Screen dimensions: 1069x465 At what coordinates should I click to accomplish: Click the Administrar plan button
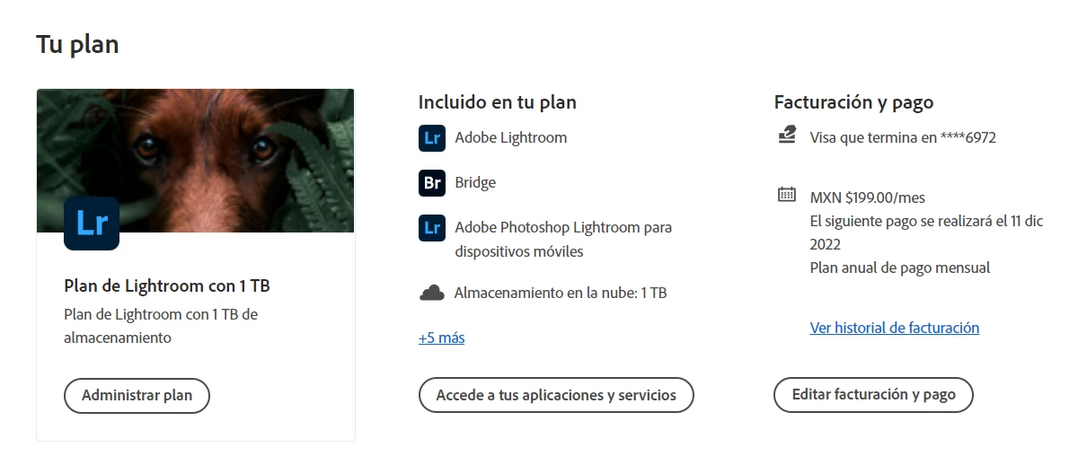click(x=137, y=396)
